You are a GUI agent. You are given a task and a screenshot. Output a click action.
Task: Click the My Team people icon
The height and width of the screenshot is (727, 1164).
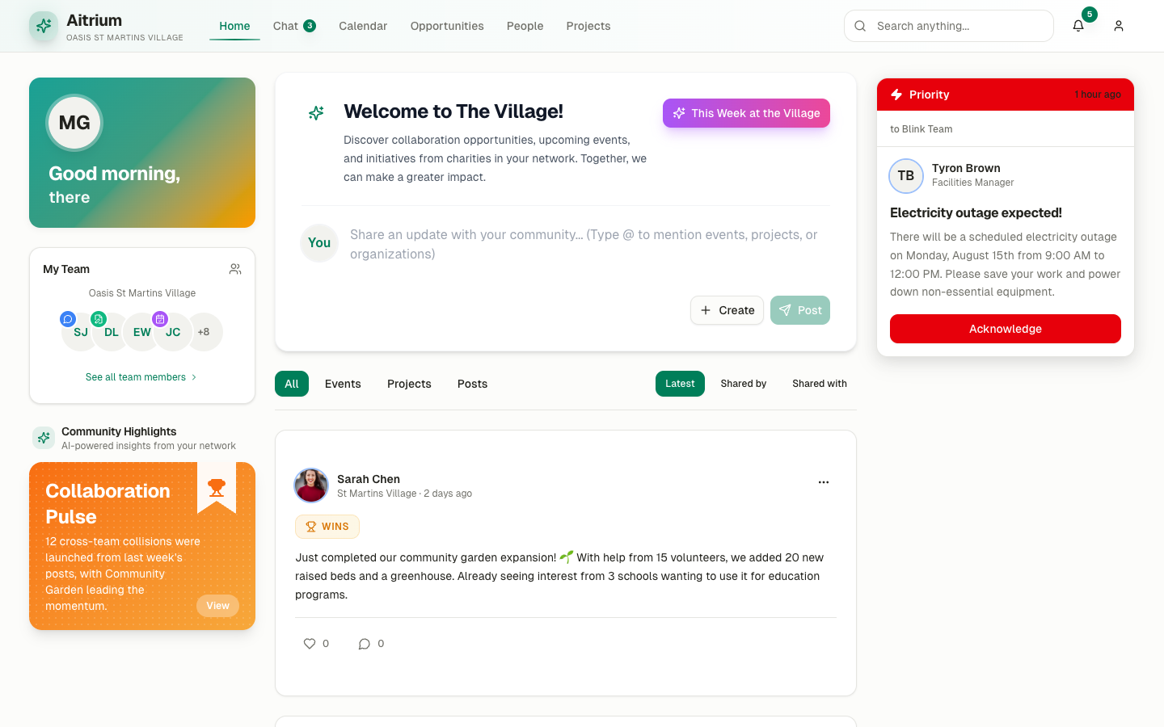[x=235, y=269]
